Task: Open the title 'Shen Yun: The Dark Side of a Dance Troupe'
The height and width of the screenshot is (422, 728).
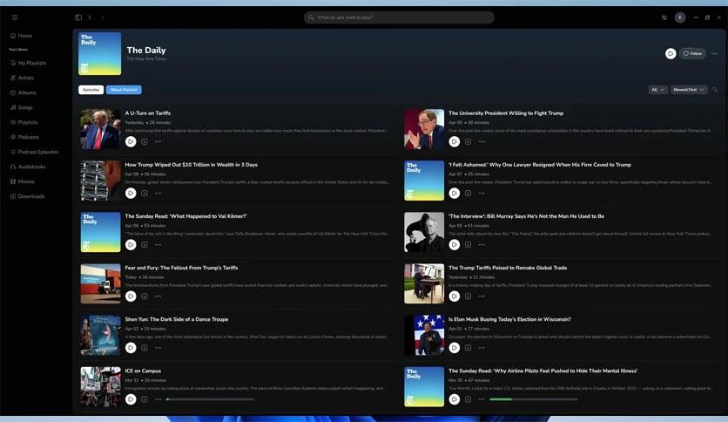Action: [x=177, y=319]
